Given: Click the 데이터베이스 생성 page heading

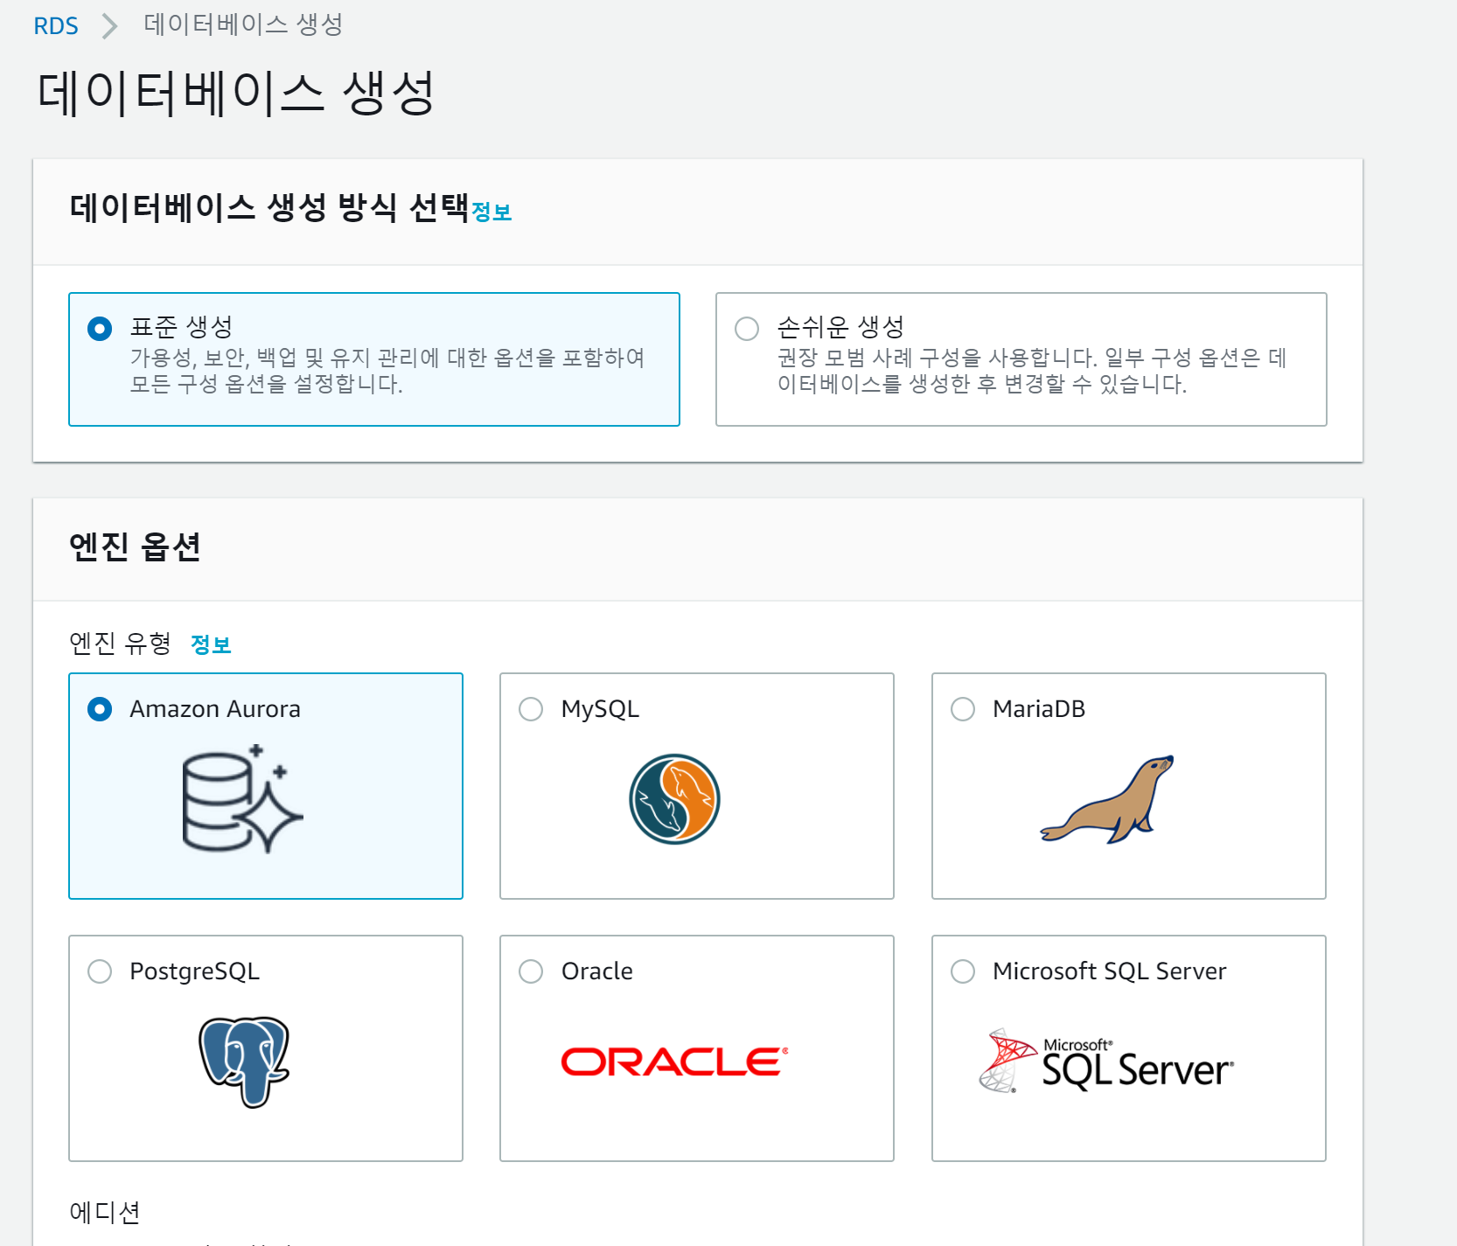Looking at the screenshot, I should [x=236, y=93].
